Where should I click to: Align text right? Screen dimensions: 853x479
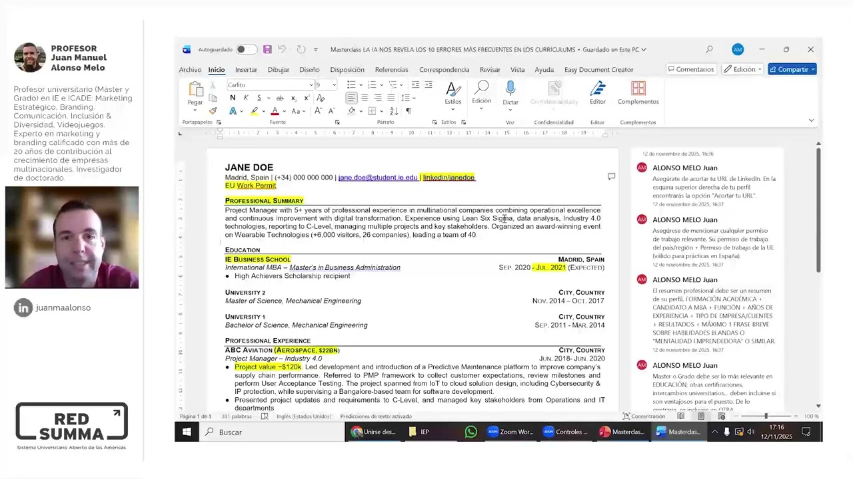[x=378, y=98]
